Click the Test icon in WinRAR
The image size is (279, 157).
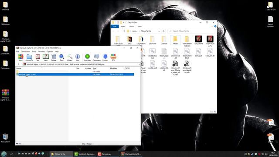tap(38, 58)
